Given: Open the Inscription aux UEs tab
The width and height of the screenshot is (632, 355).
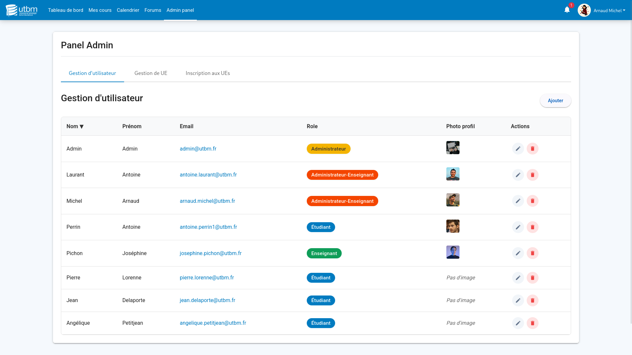Looking at the screenshot, I should click(208, 73).
